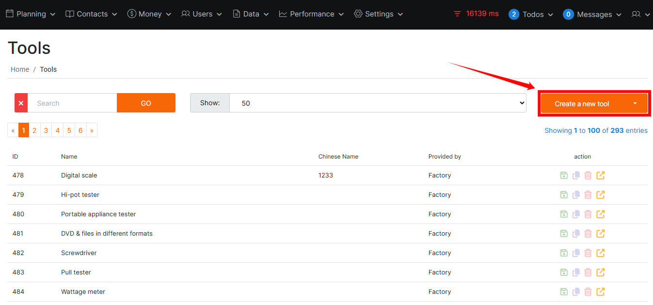This screenshot has height=305, width=653.
Task: Click save icon for Digital scale row
Action: [563, 176]
